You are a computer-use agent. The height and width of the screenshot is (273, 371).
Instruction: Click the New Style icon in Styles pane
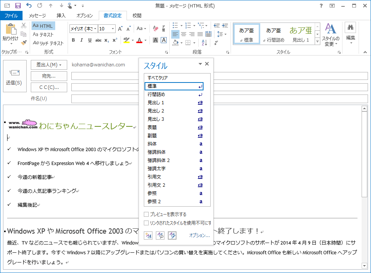148,235
